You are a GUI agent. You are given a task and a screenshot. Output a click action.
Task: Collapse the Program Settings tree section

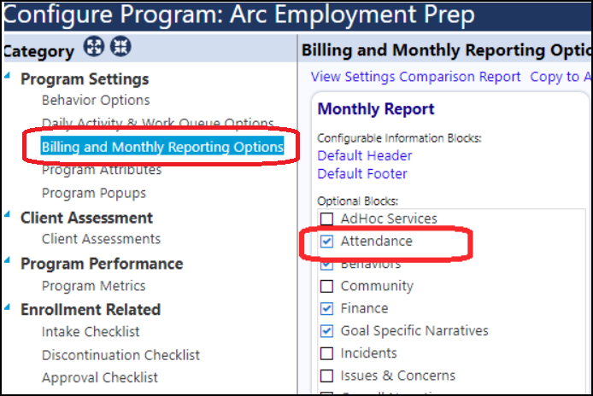pos(7,76)
